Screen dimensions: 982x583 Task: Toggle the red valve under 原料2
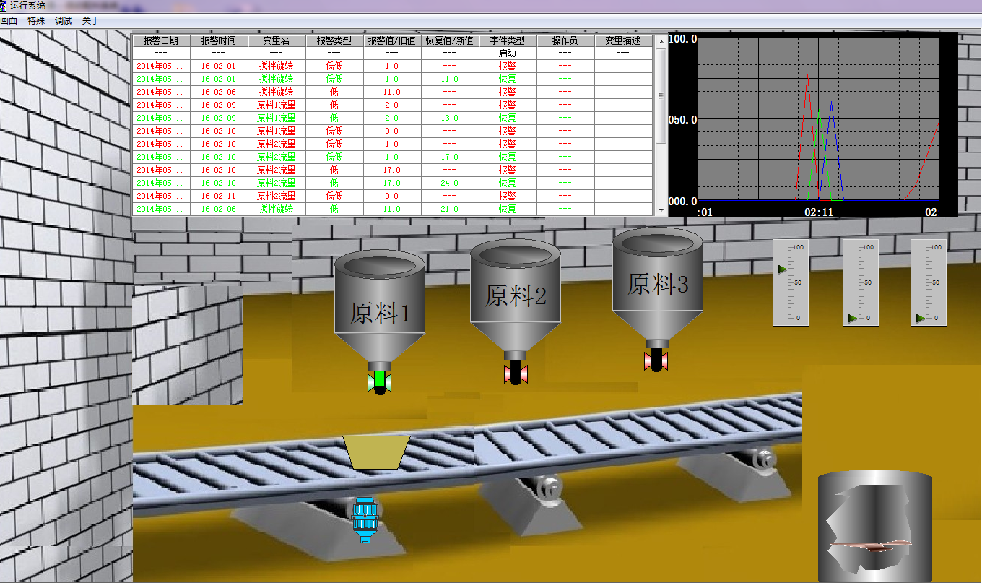click(x=515, y=372)
